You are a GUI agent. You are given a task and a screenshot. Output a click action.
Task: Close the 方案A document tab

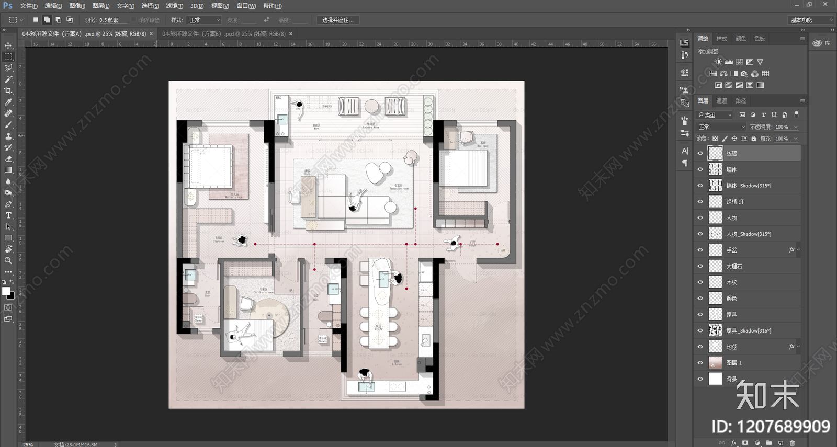151,33
